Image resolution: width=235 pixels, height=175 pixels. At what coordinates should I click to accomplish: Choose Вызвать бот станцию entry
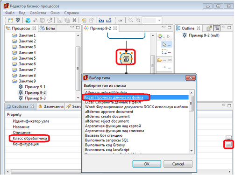136,135
